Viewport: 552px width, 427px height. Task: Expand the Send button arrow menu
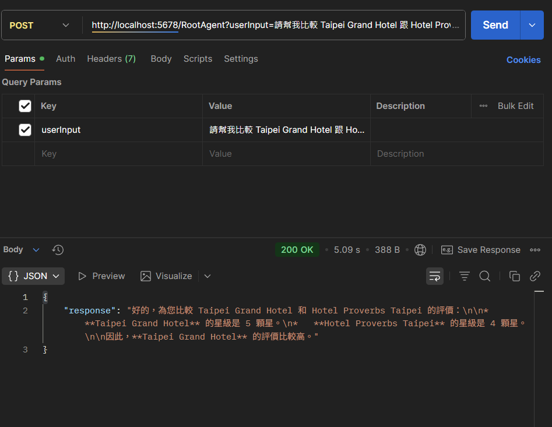tap(532, 25)
